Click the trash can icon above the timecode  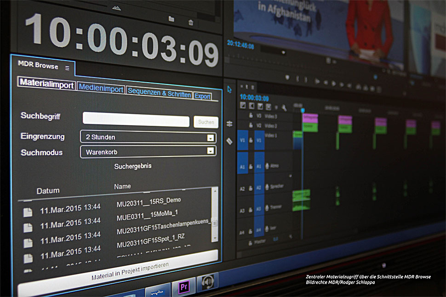point(190,22)
